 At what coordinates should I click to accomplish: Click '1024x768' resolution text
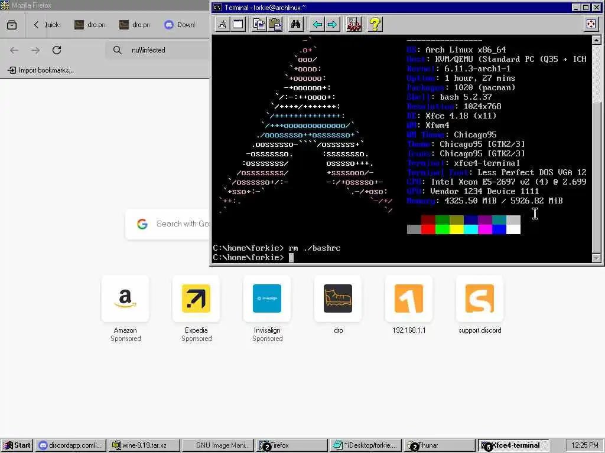(482, 106)
